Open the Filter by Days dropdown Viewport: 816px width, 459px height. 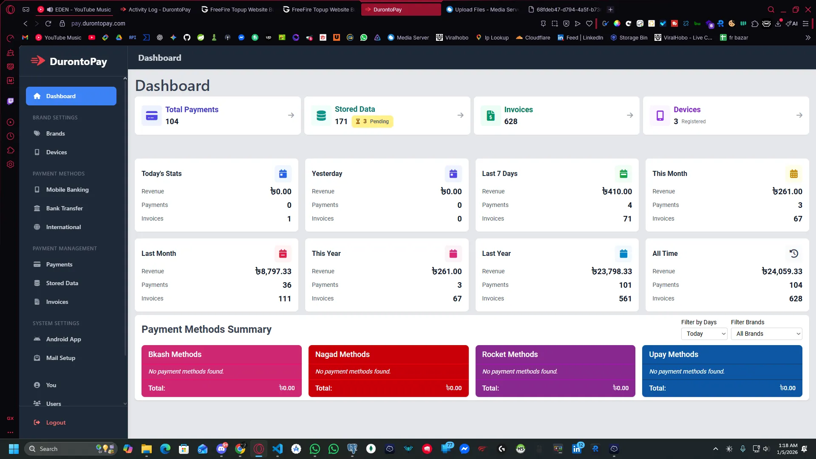(704, 334)
